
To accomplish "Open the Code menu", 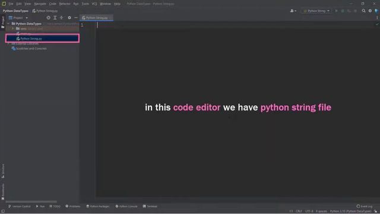I will (53, 4).
